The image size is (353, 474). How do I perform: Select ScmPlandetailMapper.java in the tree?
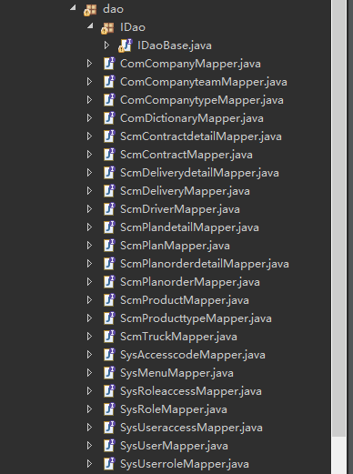coord(189,227)
